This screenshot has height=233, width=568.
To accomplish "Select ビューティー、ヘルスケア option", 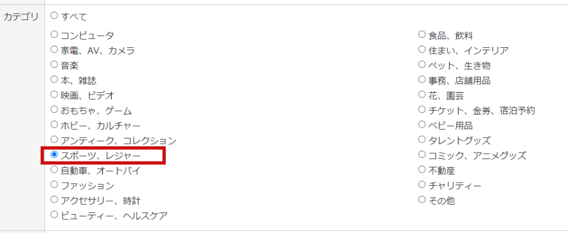I will 54,215.
